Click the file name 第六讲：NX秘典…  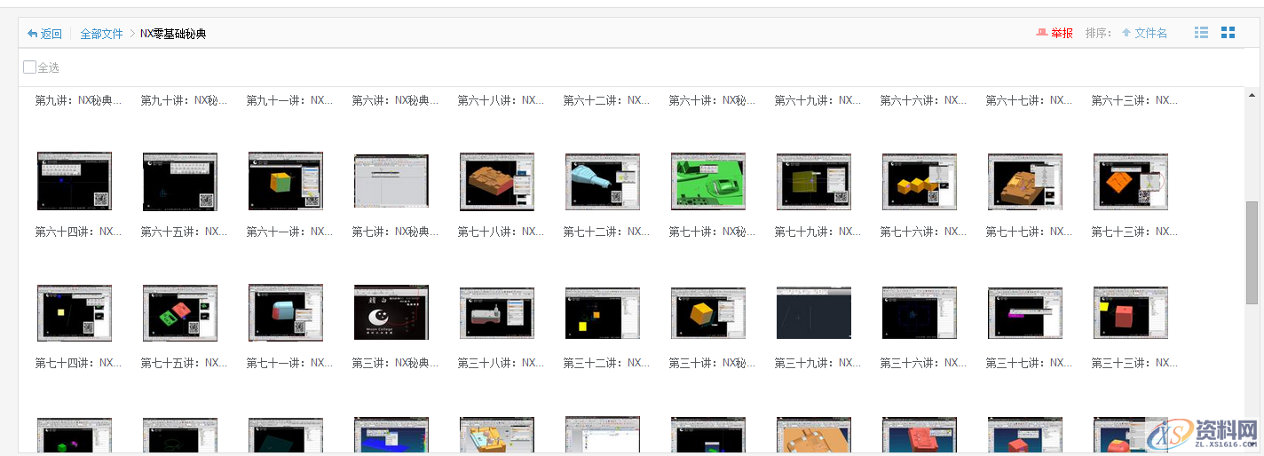[x=396, y=100]
